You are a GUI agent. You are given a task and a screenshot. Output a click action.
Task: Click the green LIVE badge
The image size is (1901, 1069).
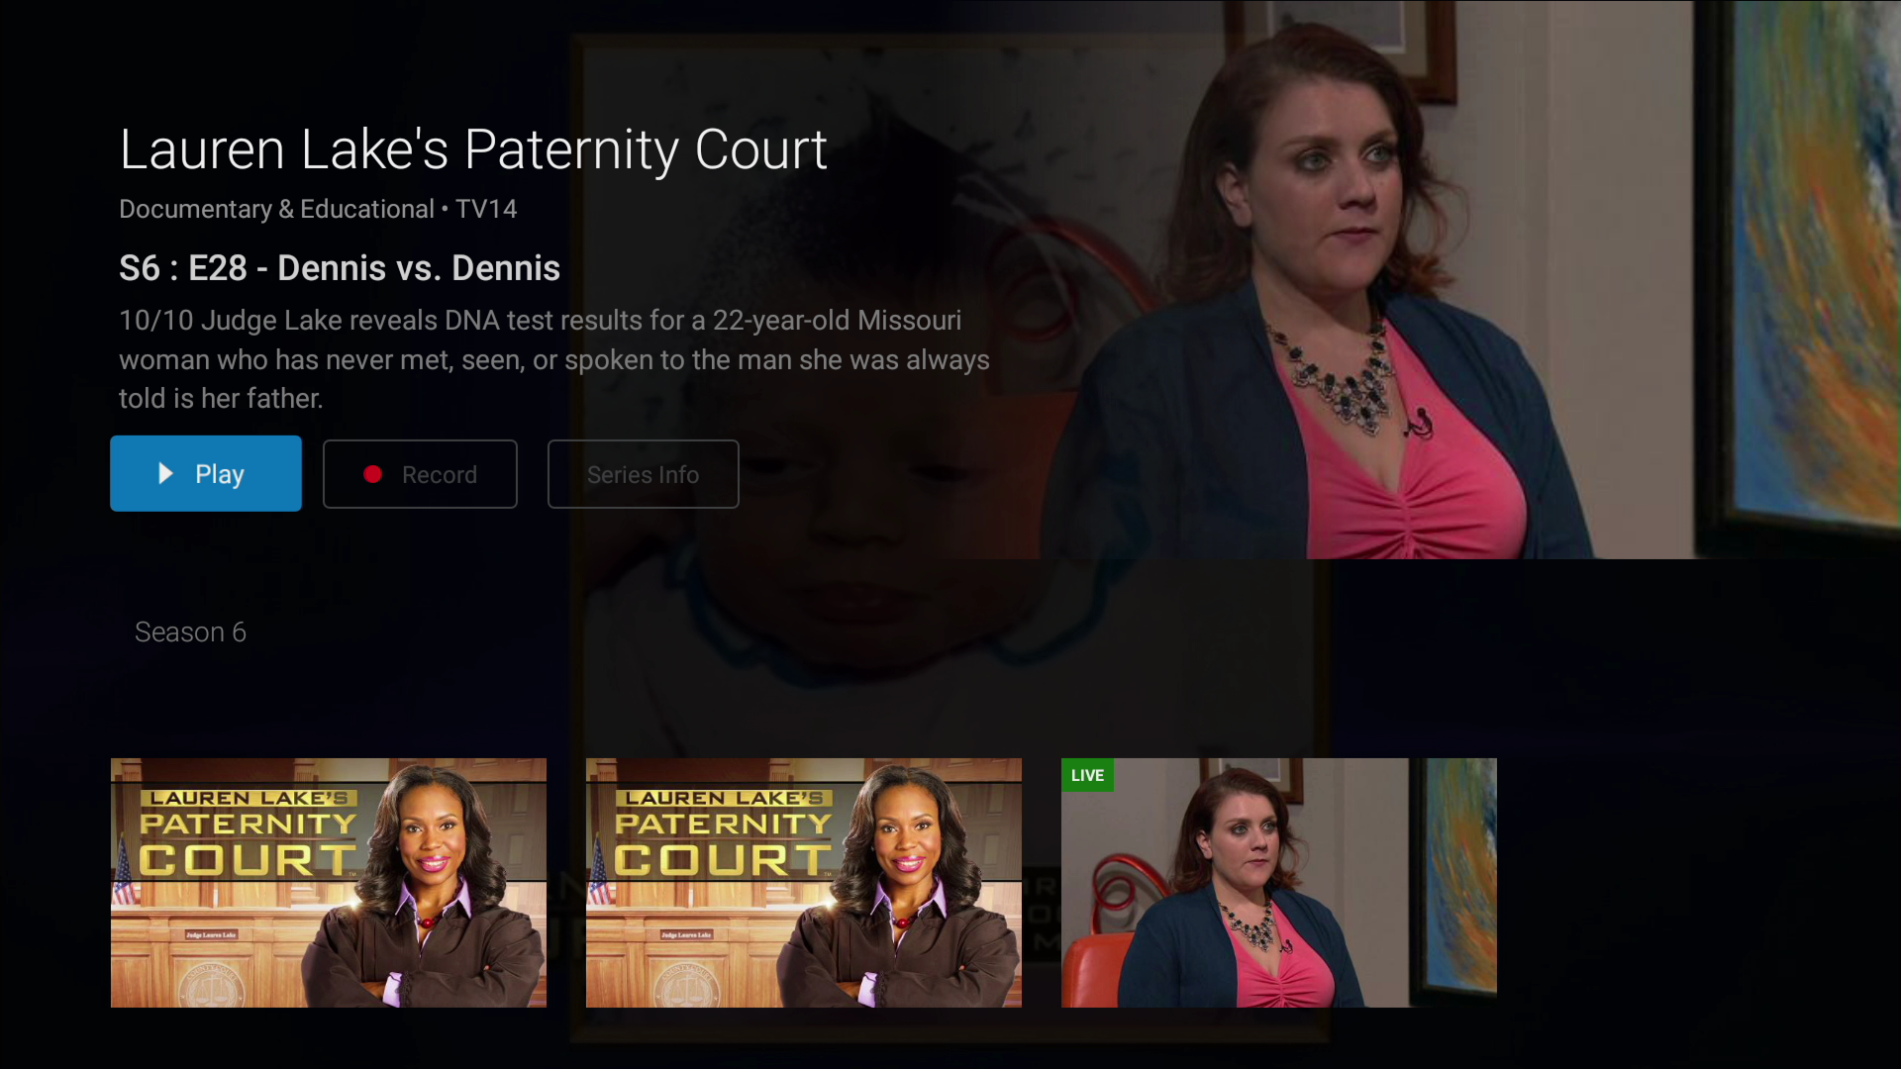pos(1087,775)
